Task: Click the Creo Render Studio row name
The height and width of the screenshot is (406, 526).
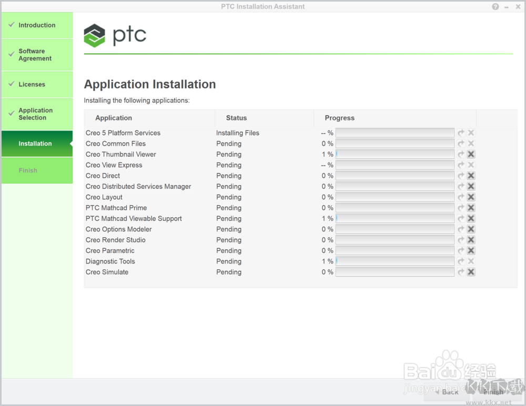Action: pyautogui.click(x=116, y=240)
